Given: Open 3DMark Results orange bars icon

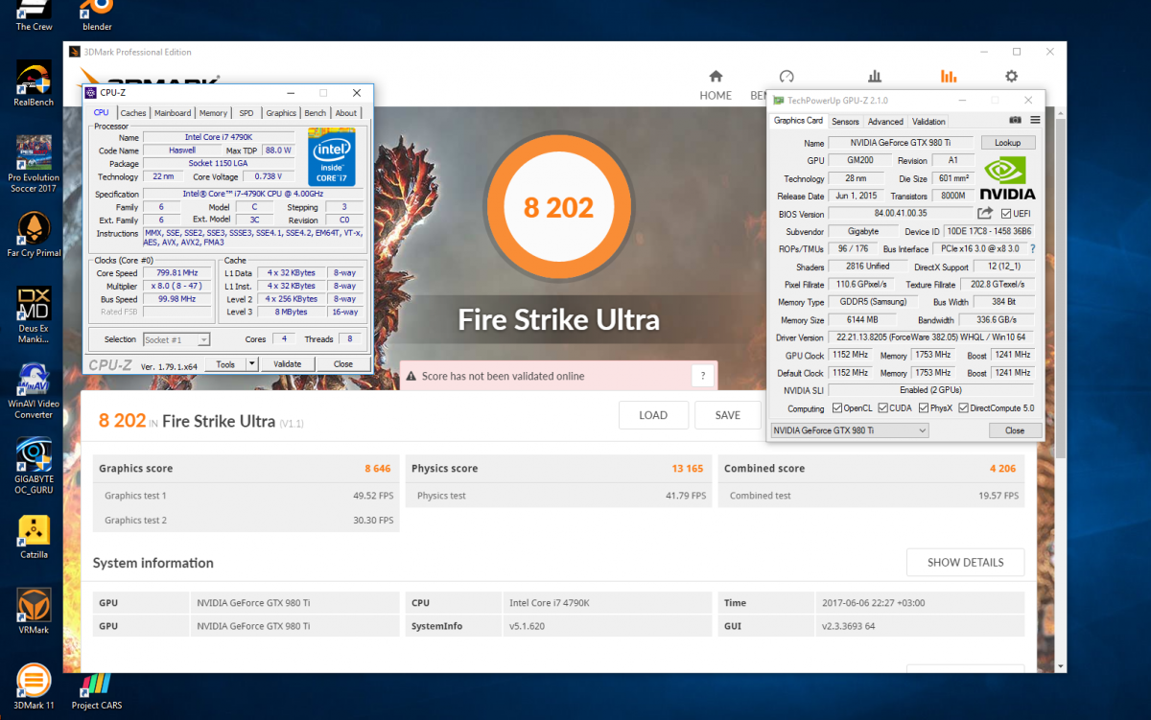Looking at the screenshot, I should [949, 77].
